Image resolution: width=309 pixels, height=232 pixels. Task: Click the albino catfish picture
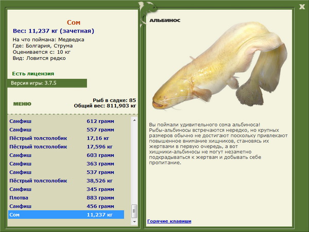[220, 66]
